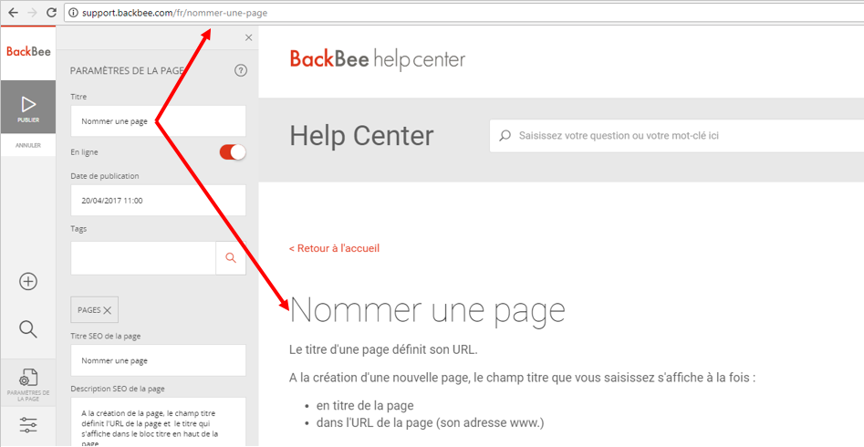Viewport: 864px width, 447px height.
Task: Click the Date de publication field
Action: pyautogui.click(x=158, y=201)
